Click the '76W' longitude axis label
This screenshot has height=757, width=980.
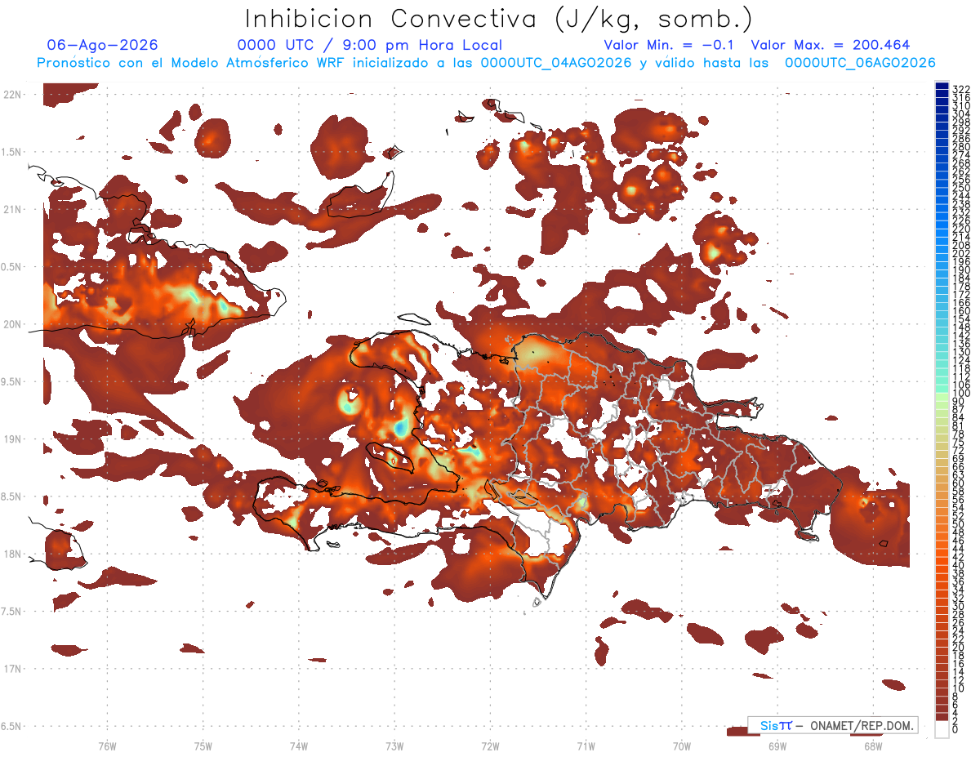[107, 746]
